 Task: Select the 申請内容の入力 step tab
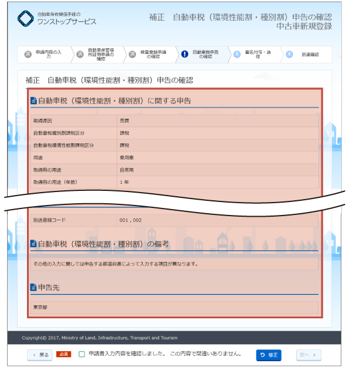[44, 55]
